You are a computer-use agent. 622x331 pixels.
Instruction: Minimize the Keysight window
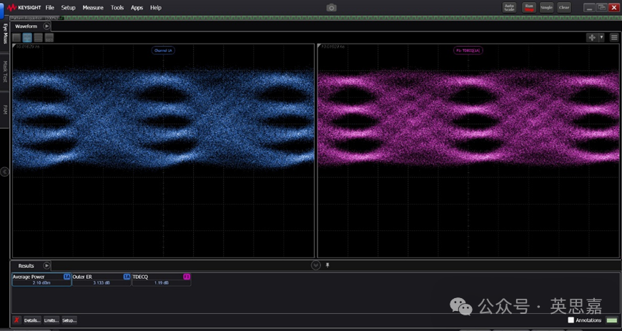[588, 8]
